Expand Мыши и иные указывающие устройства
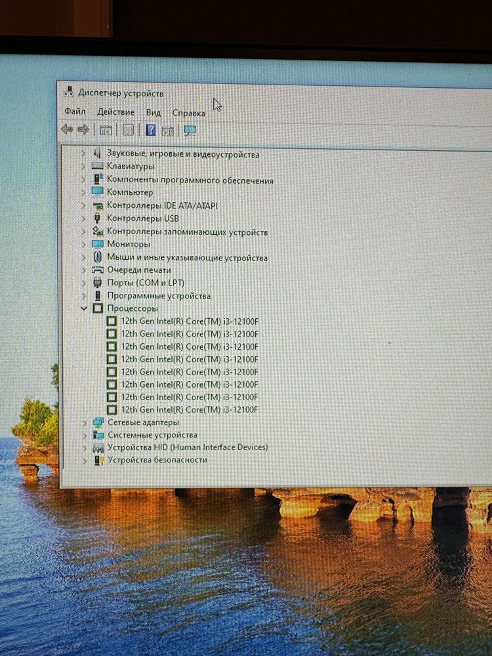This screenshot has height=656, width=492. [x=83, y=257]
